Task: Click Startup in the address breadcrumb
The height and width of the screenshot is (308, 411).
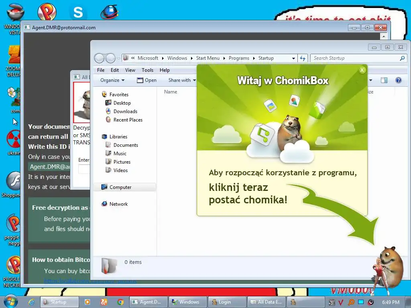Action: [x=266, y=58]
